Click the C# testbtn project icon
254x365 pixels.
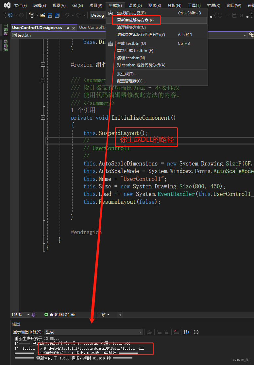coord(14,35)
